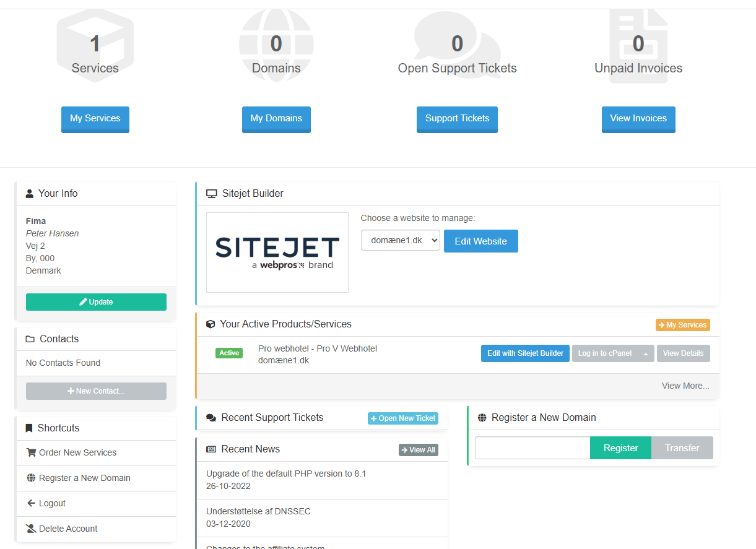This screenshot has height=549, width=756.
Task: Expand the Log in to cPanel arrow menu
Action: [646, 354]
